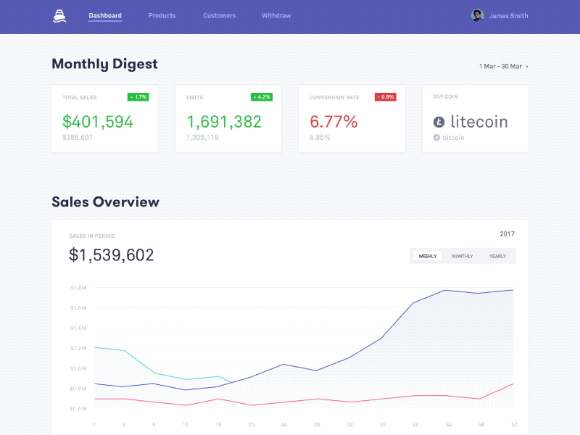Click the green 1.7% total sales badge
Viewport: 580px width, 435px height.
(x=138, y=96)
